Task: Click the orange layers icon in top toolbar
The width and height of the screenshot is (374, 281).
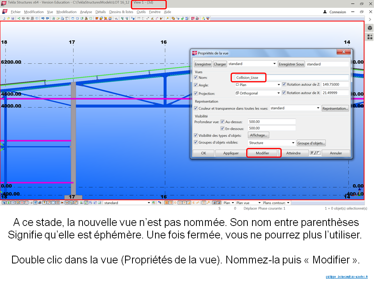Action: (x=173, y=18)
